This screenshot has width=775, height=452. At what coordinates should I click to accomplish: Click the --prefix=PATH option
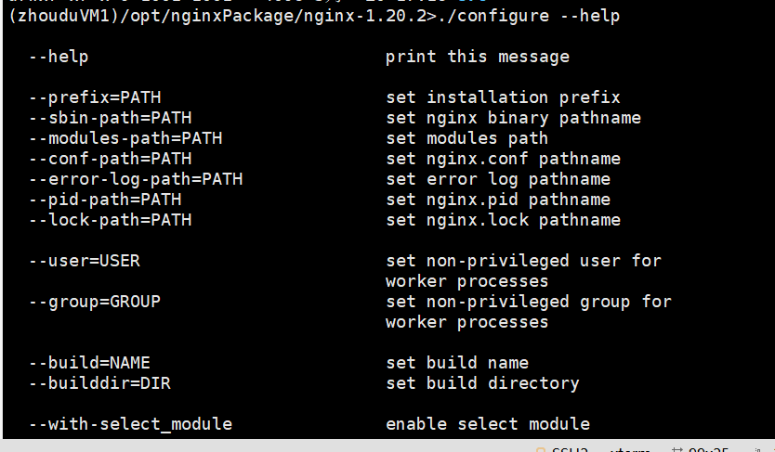pos(95,97)
